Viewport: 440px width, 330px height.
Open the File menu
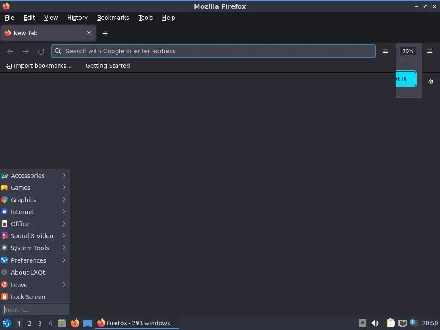coord(9,18)
